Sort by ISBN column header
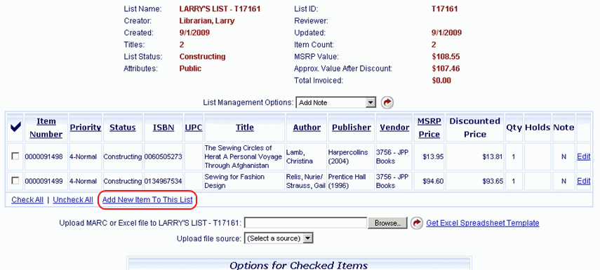 (x=164, y=128)
